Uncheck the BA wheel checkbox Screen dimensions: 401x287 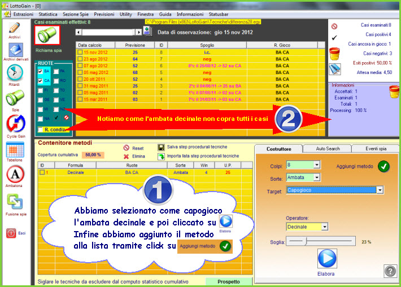click(x=40, y=71)
